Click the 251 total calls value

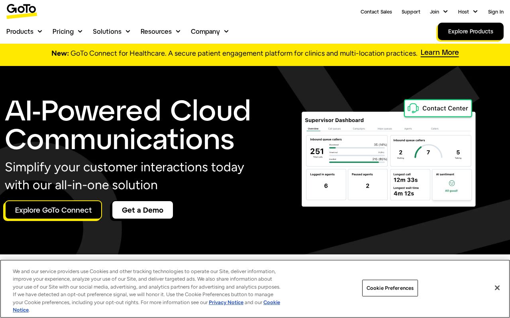tap(317, 151)
